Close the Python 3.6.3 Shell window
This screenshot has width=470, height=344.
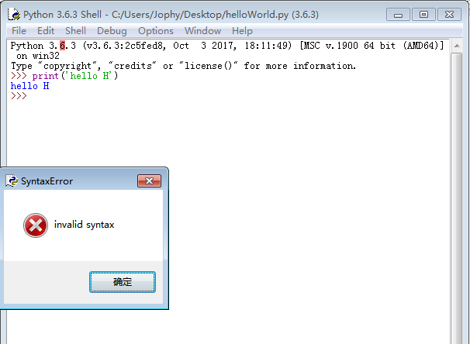449,15
